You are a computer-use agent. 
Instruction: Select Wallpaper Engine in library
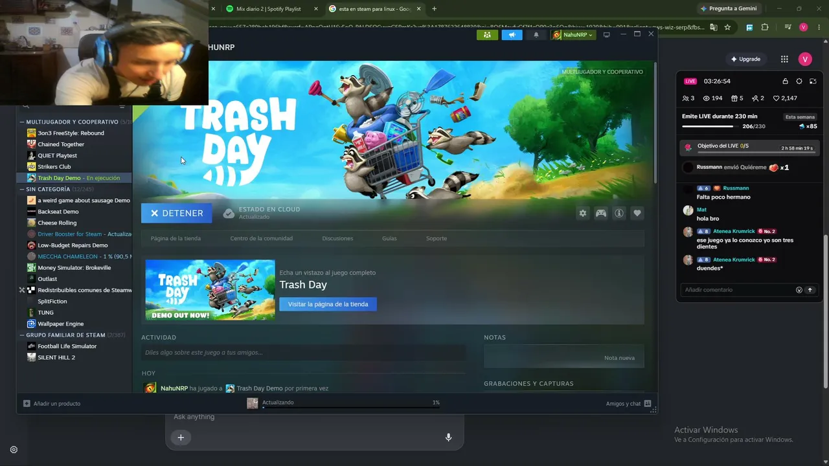(60, 324)
